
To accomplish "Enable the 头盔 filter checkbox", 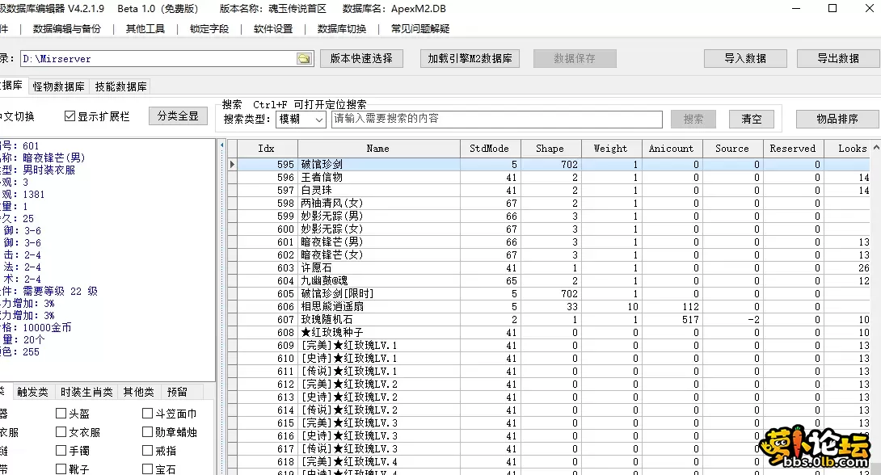I will click(x=61, y=413).
